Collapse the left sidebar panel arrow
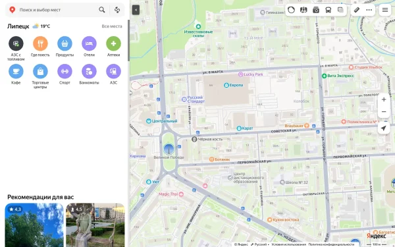The width and height of the screenshot is (395, 247). [x=136, y=10]
